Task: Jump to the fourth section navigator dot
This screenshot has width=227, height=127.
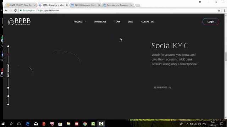Action: tap(8, 96)
